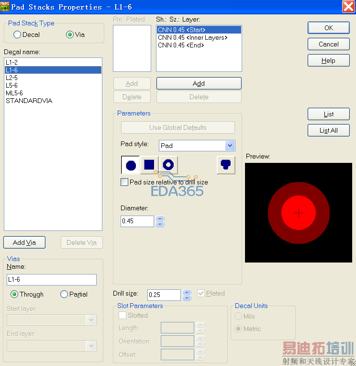Increase the Drill size with up arrow
This screenshot has width=356, height=366.
click(x=187, y=292)
